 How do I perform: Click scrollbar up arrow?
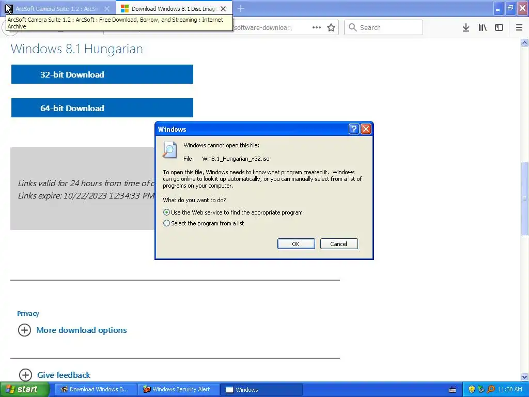[x=524, y=42]
